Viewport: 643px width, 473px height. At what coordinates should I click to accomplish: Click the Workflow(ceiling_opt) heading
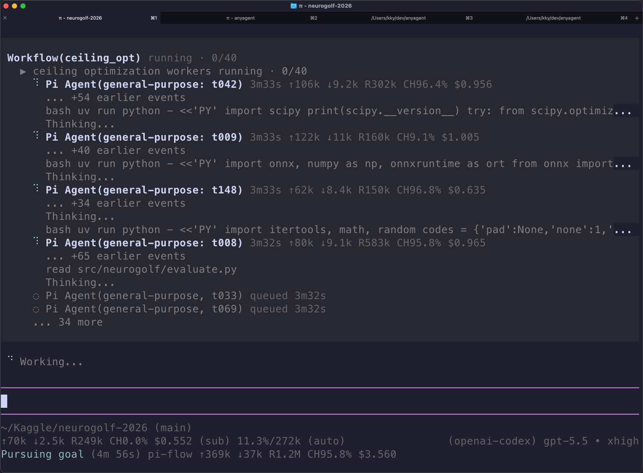(74, 58)
